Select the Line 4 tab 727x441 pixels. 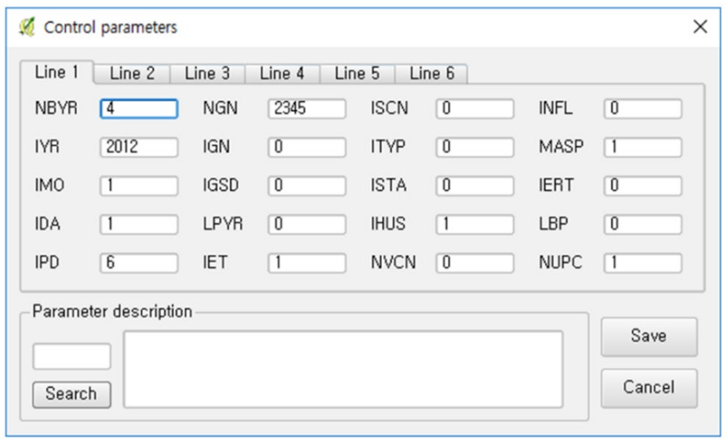282,73
